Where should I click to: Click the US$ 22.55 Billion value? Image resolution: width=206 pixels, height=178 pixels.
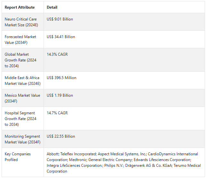[61, 136]
